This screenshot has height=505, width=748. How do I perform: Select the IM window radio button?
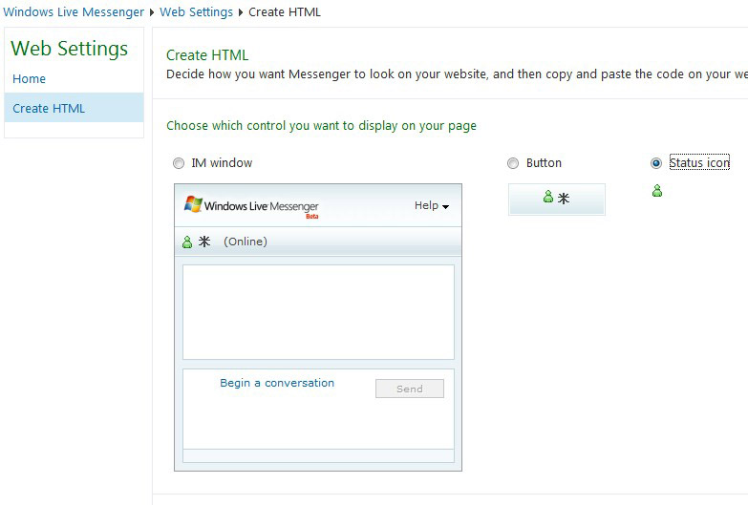(x=179, y=163)
